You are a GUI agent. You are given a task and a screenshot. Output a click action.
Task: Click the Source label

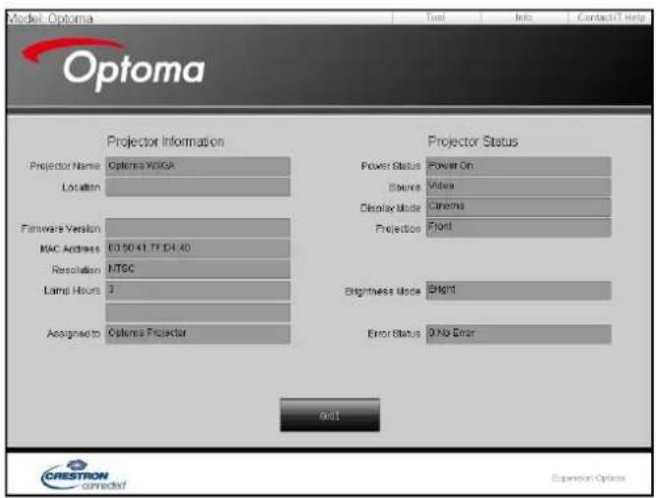tap(405, 187)
